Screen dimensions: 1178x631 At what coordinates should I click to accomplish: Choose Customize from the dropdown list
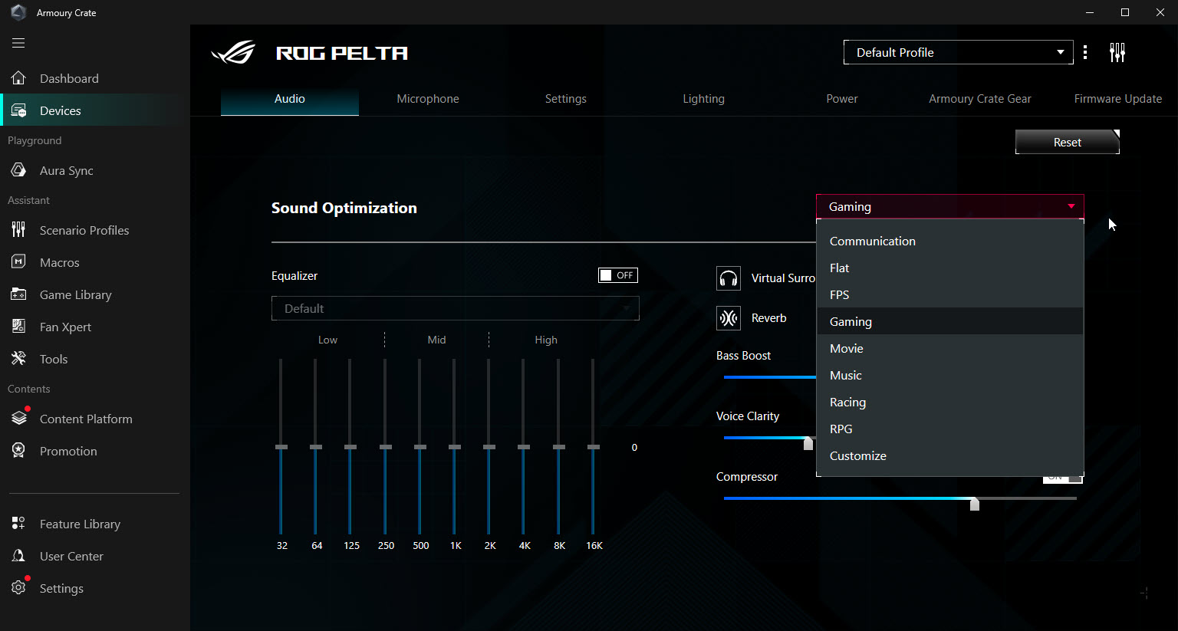coord(950,455)
